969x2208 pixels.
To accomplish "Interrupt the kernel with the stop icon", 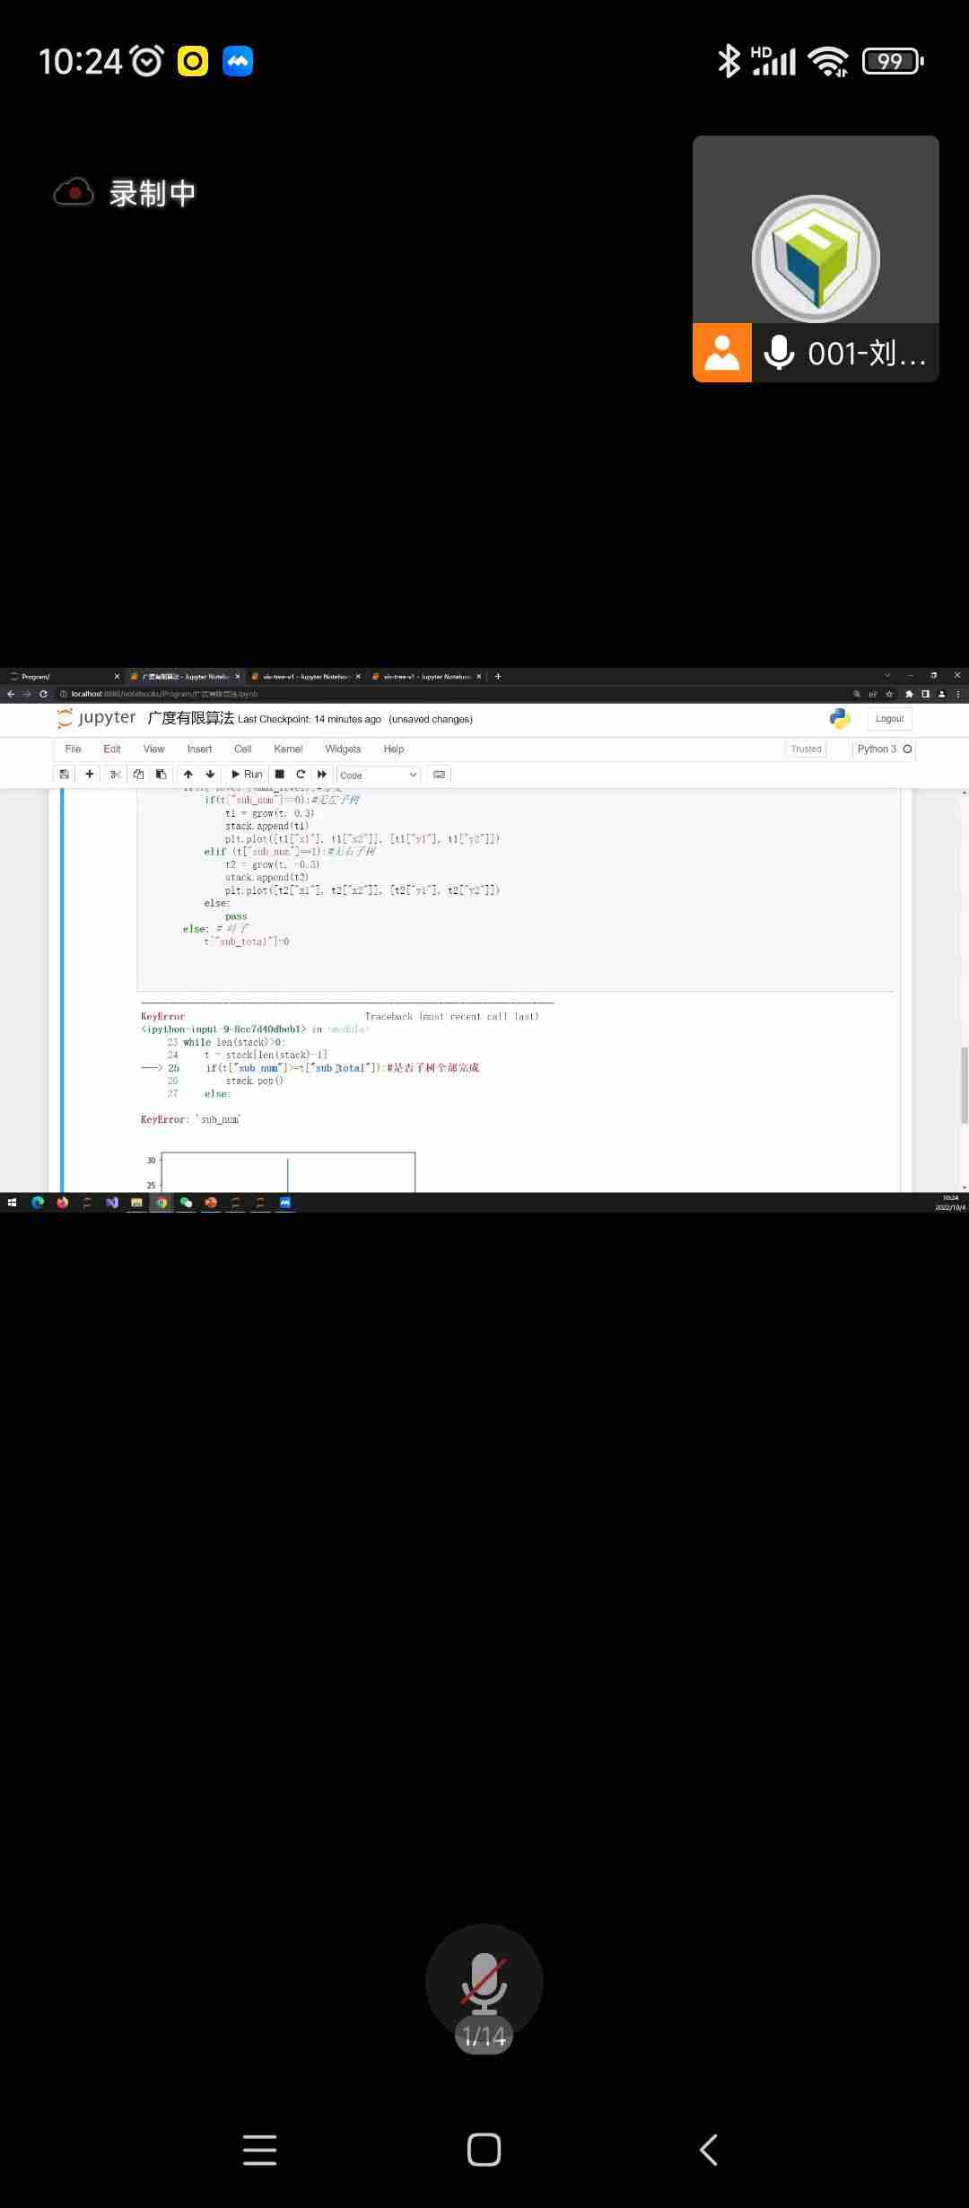I will pos(280,775).
